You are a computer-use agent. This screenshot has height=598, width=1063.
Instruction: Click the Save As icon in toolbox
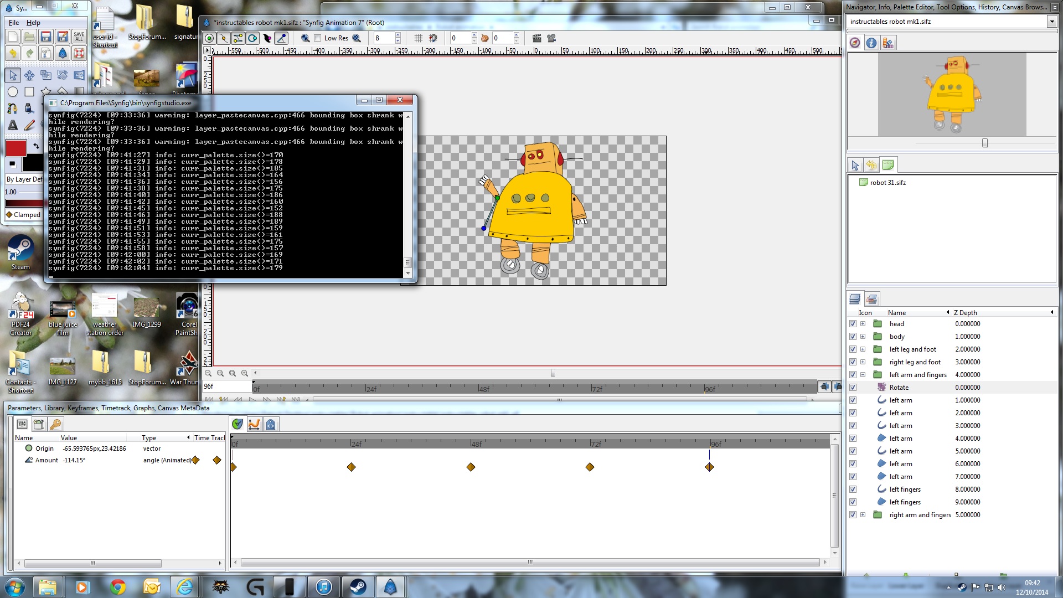(x=63, y=37)
